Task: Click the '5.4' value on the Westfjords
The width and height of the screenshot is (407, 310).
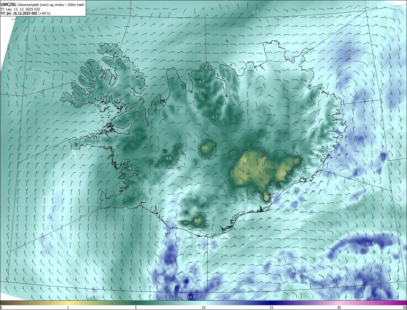Action: pos(97,79)
